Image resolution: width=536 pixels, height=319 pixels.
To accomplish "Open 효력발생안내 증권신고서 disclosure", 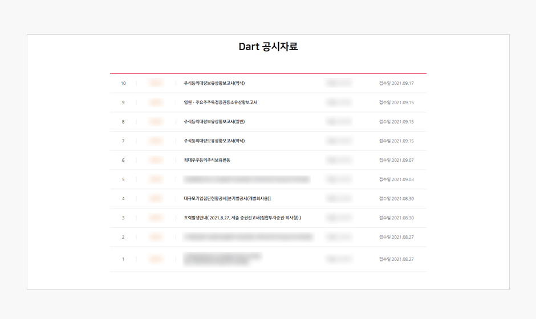I will pos(242,218).
